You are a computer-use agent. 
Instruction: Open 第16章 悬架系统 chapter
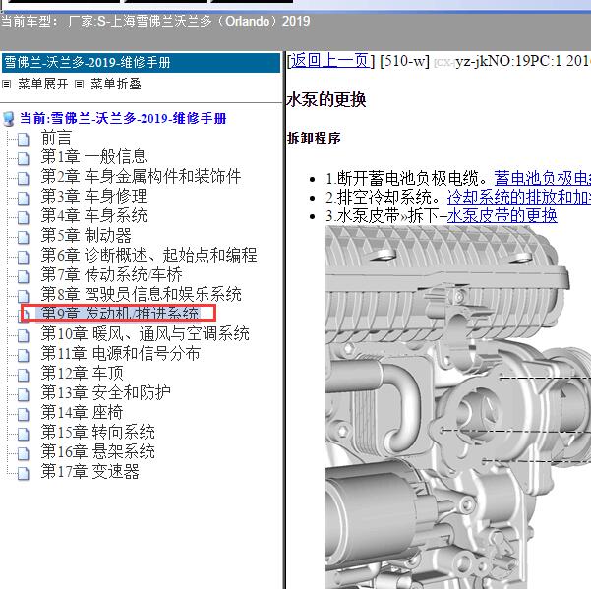[x=98, y=451]
